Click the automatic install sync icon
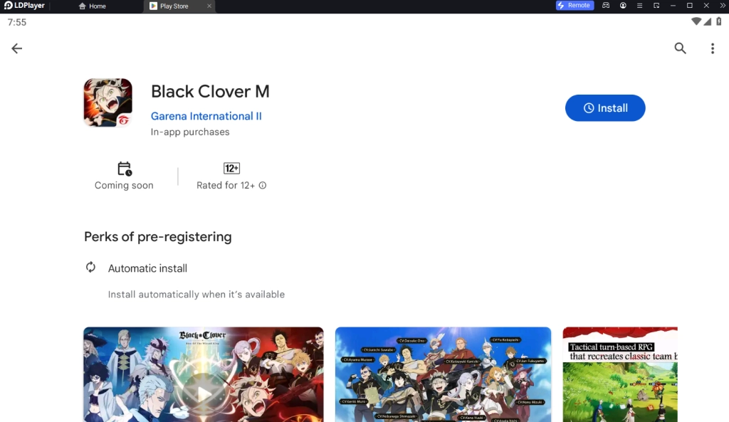This screenshot has width=729, height=422. pyautogui.click(x=90, y=268)
